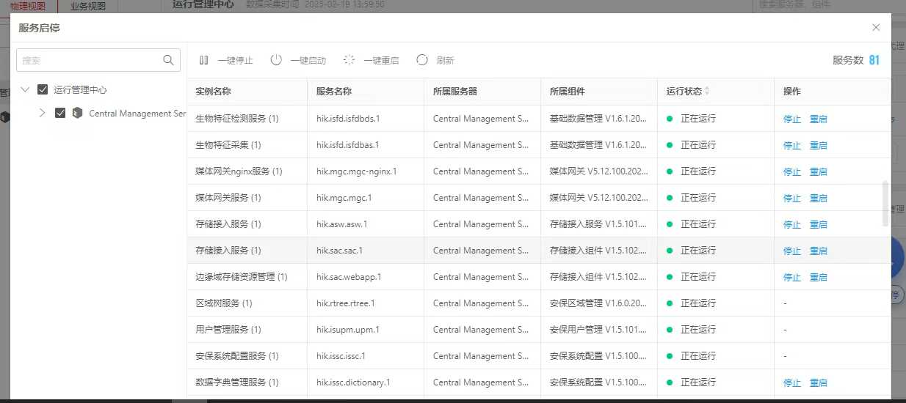Close the 服务启停 dialog
The height and width of the screenshot is (403, 906).
(x=876, y=27)
